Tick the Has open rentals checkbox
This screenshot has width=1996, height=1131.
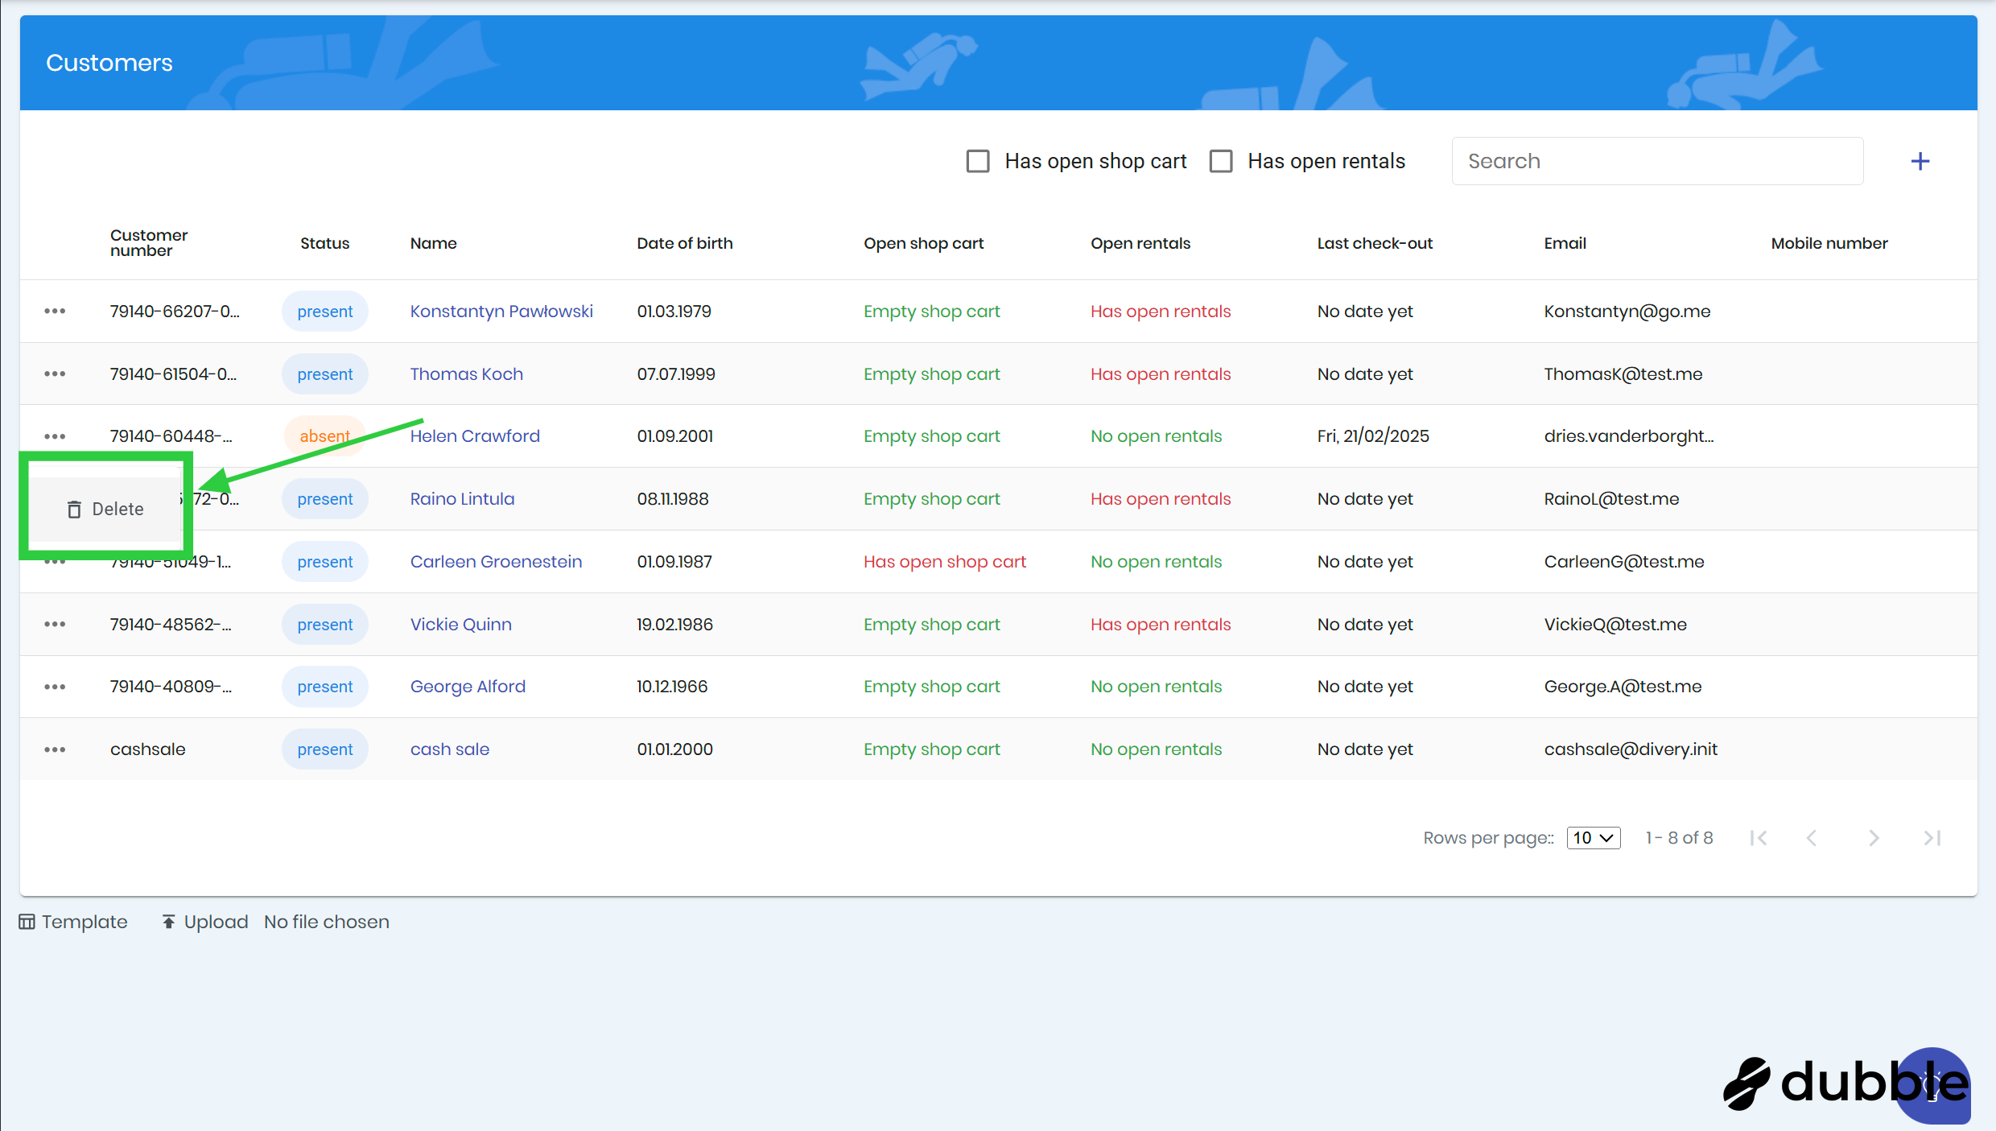tap(1221, 161)
